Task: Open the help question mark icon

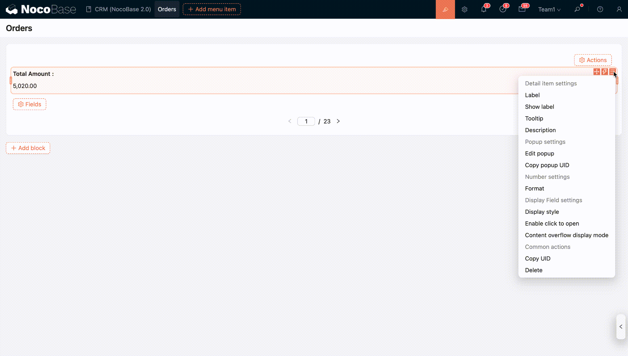Action: pyautogui.click(x=600, y=10)
